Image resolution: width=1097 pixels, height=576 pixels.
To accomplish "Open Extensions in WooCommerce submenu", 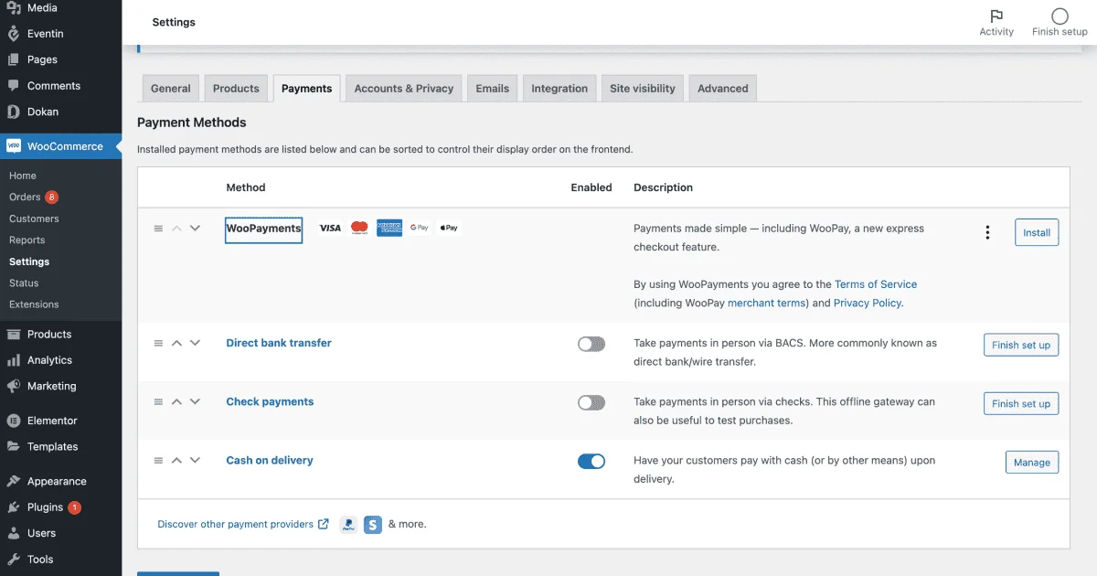I will coord(34,304).
